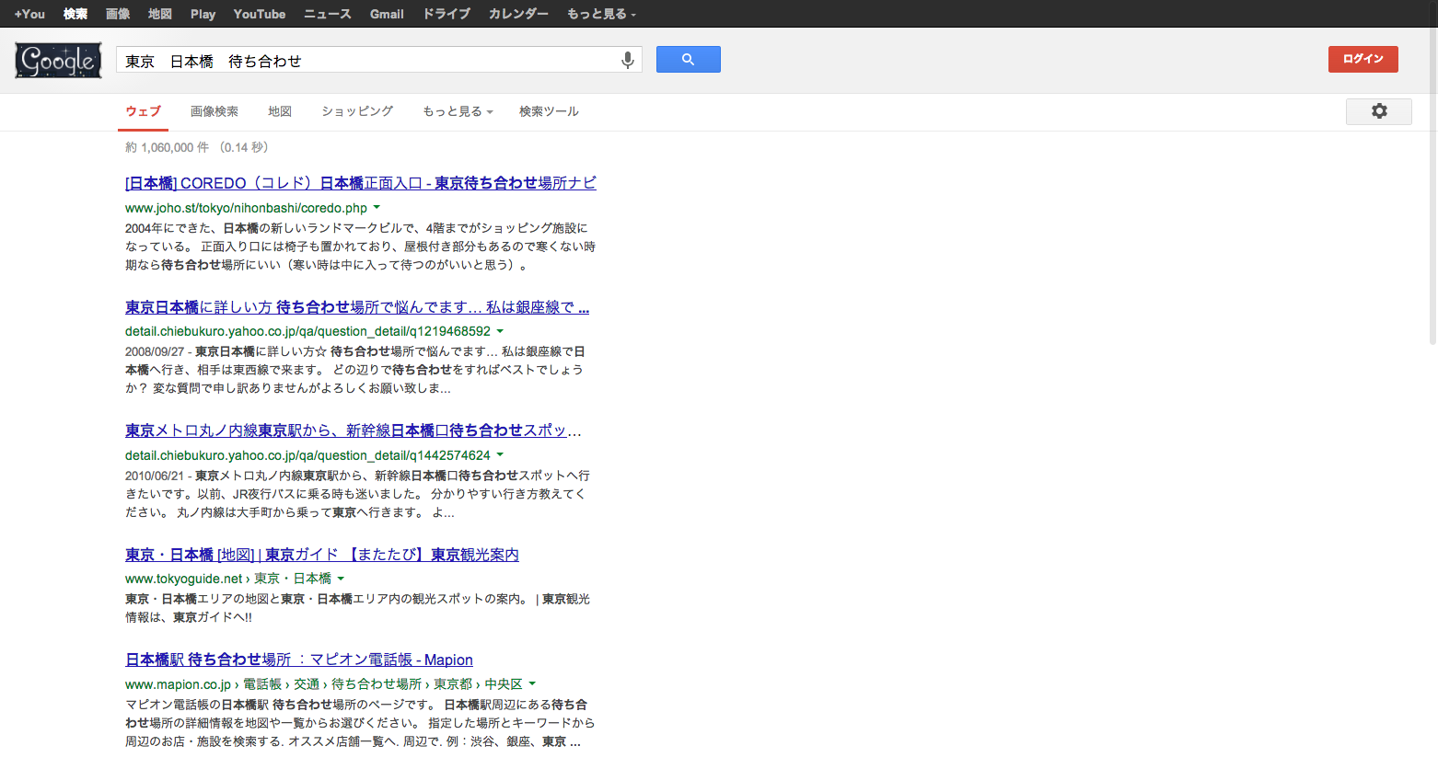Image resolution: width=1438 pixels, height=769 pixels.
Task: Click the blue magnifier search button
Action: pyautogui.click(x=688, y=60)
